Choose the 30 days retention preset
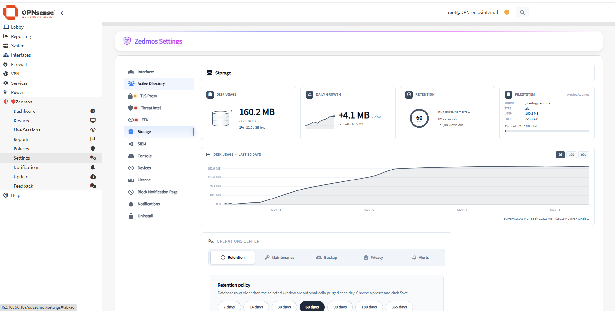The width and height of the screenshot is (615, 311). [x=284, y=307]
